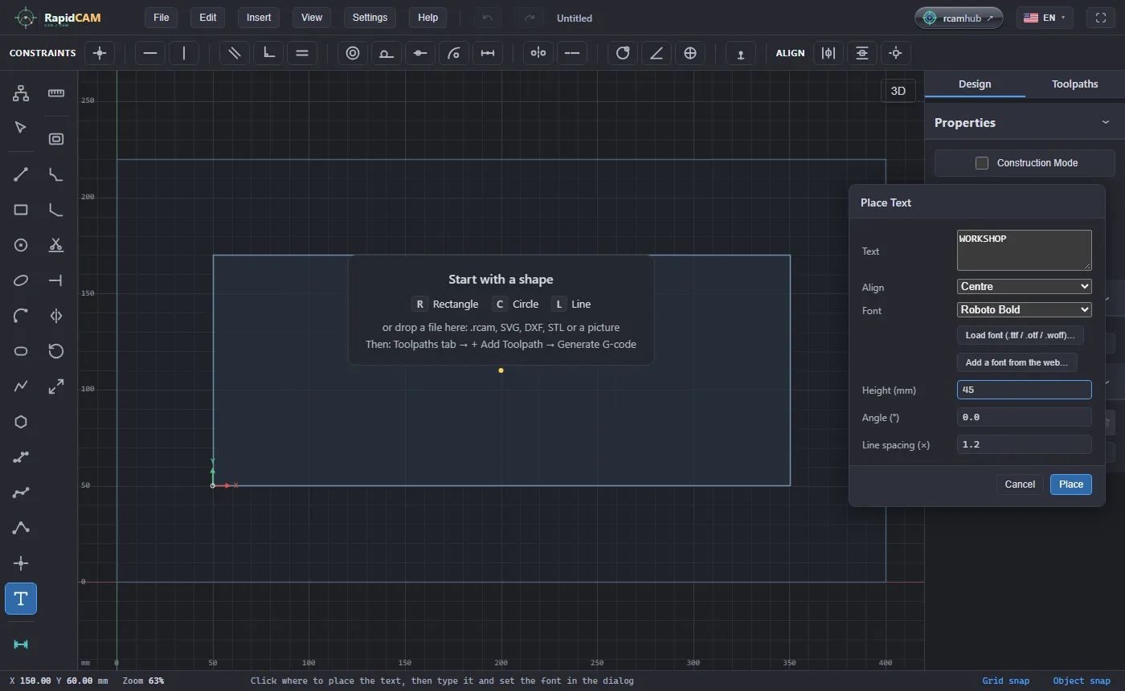The image size is (1125, 691).
Task: Switch to the Toolpaths tab
Action: point(1075,84)
